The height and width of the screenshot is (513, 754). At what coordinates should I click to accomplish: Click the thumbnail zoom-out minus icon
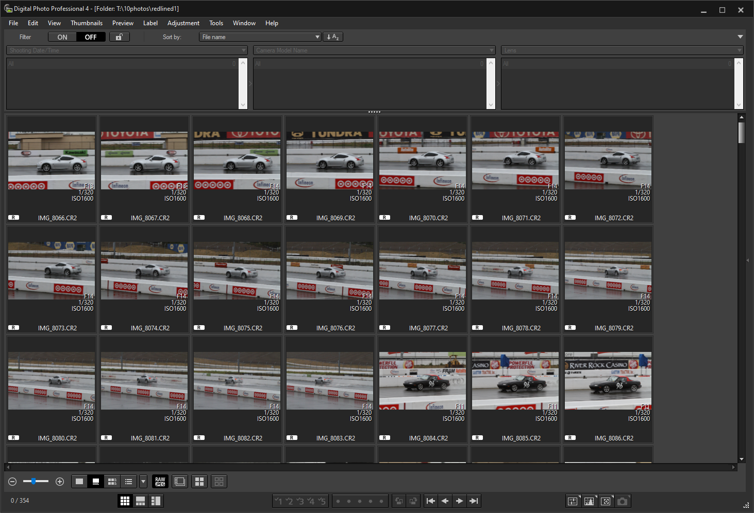[x=13, y=482]
